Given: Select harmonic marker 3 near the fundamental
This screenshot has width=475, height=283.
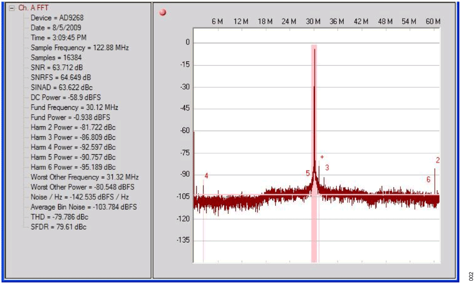Looking at the screenshot, I should [x=327, y=167].
